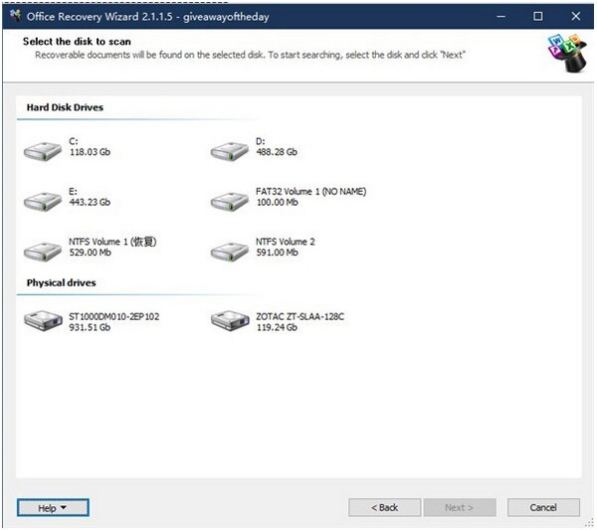Viewport: 597px width, 530px height.
Task: Select the C: drive icon
Action: click(43, 152)
